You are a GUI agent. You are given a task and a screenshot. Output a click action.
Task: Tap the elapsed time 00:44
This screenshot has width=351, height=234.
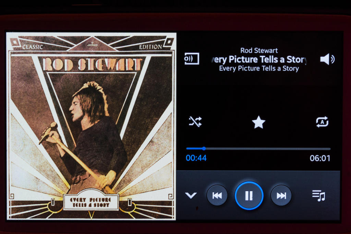click(196, 158)
